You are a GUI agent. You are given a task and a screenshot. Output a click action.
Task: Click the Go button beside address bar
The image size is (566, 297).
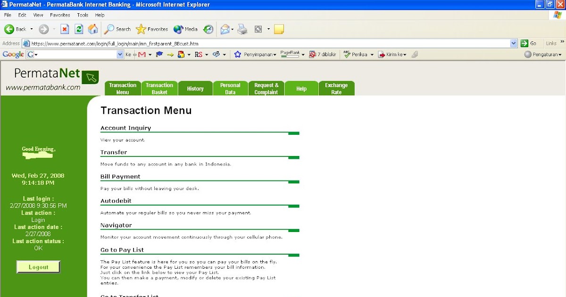coord(529,43)
